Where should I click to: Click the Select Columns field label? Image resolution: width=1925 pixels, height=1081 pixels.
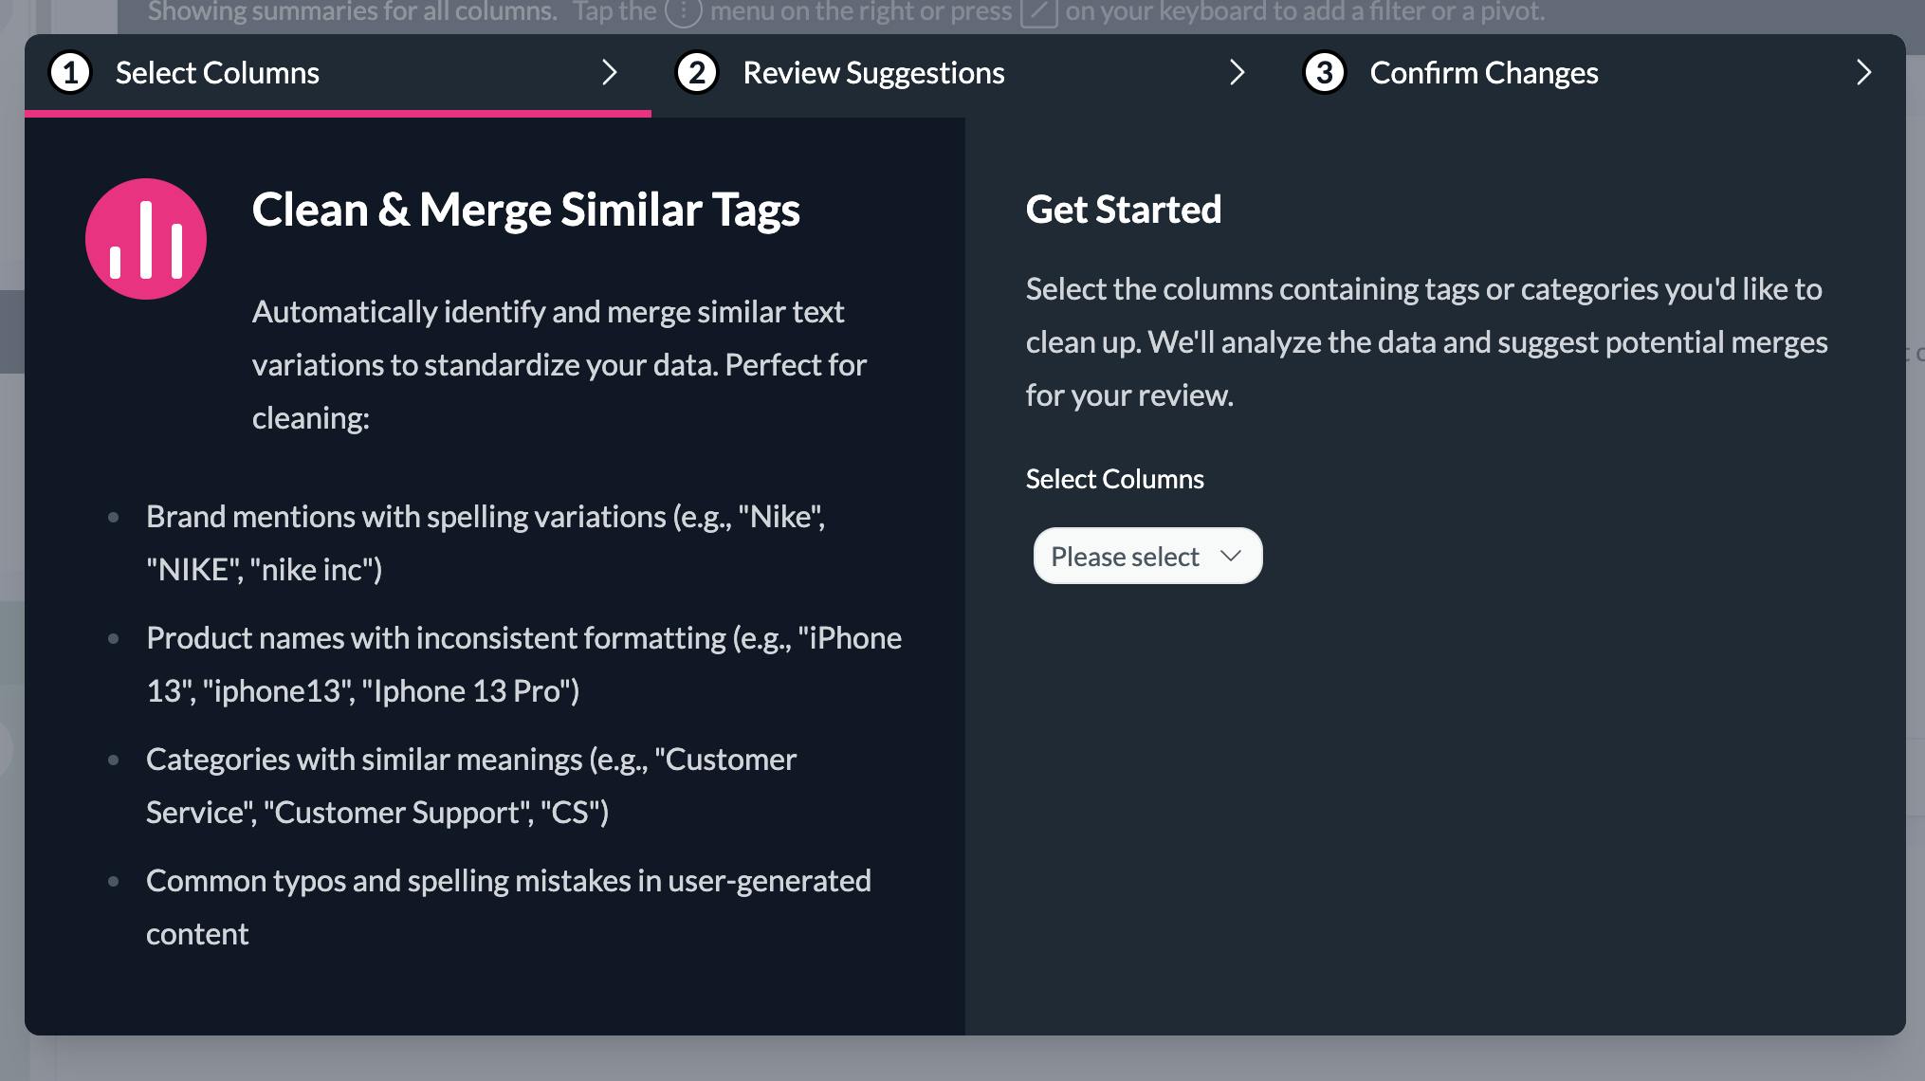[1114, 479]
